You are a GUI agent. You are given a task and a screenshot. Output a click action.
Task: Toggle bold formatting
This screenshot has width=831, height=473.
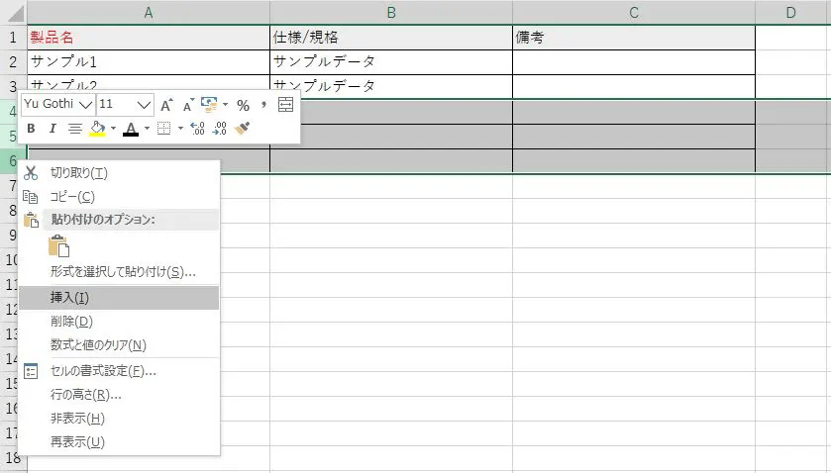(31, 129)
